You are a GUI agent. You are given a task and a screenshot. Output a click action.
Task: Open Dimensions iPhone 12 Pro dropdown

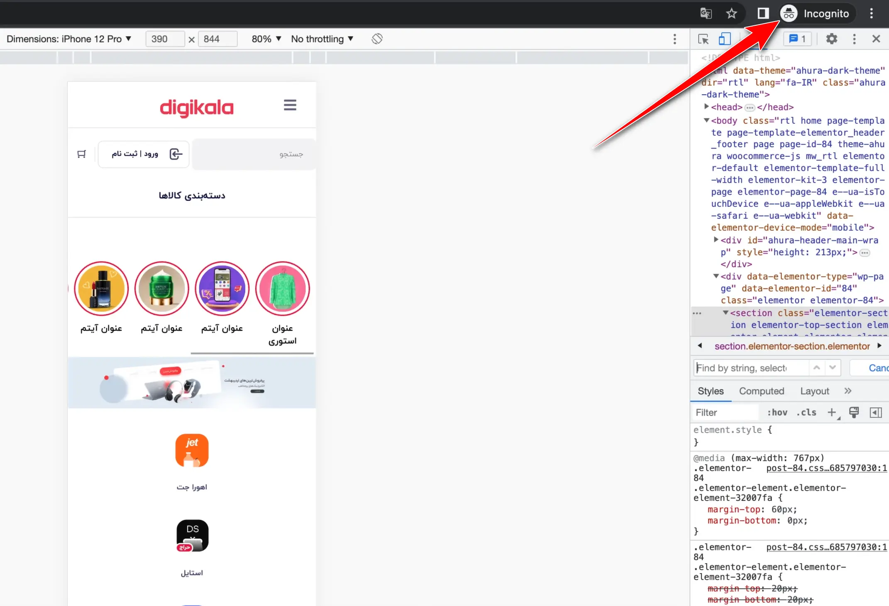pyautogui.click(x=69, y=39)
